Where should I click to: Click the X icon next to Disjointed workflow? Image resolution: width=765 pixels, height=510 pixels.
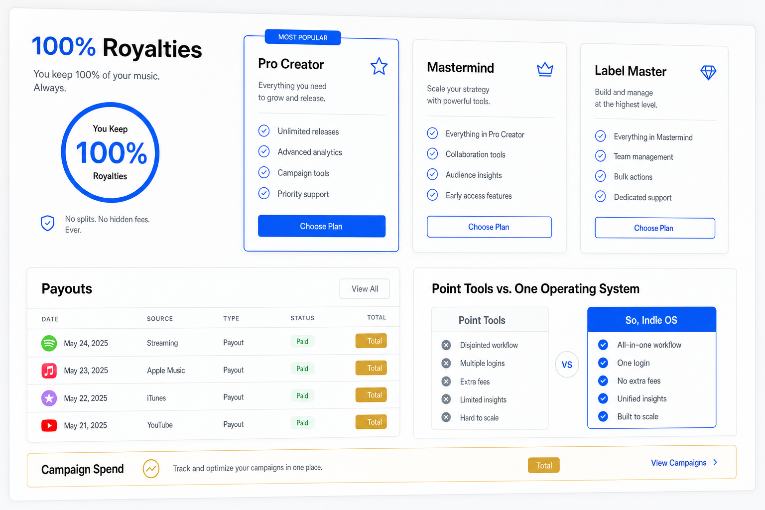(x=446, y=345)
